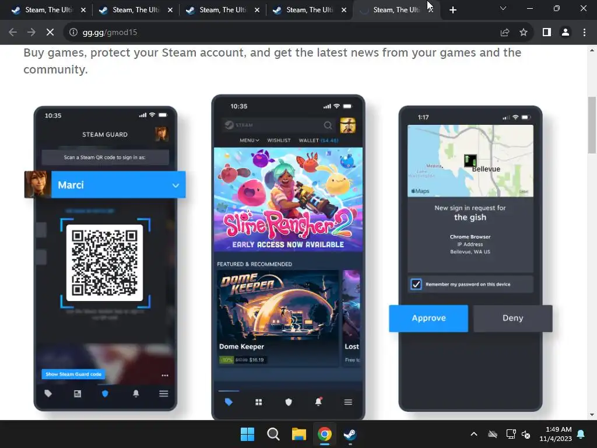Image resolution: width=597 pixels, height=448 pixels.
Task: Tap the news icon on Steam Guard phone
Action: point(78,394)
